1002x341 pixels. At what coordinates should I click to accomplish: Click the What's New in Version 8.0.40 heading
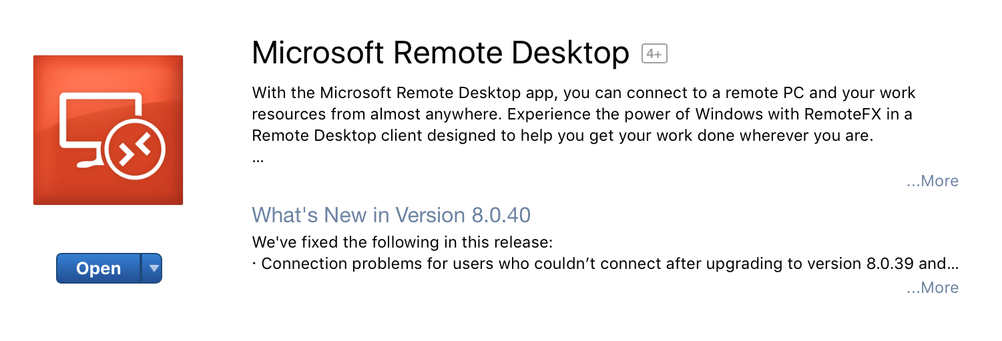(x=391, y=215)
